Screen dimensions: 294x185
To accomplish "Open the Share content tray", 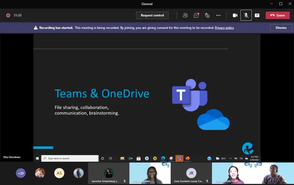I will (x=257, y=16).
